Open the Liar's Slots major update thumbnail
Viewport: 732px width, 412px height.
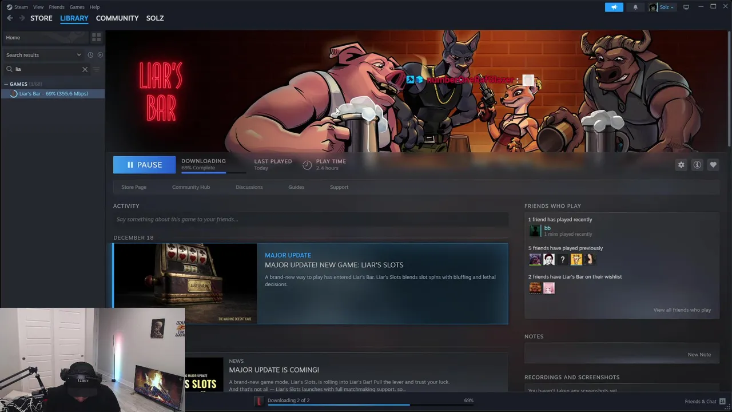pyautogui.click(x=185, y=283)
